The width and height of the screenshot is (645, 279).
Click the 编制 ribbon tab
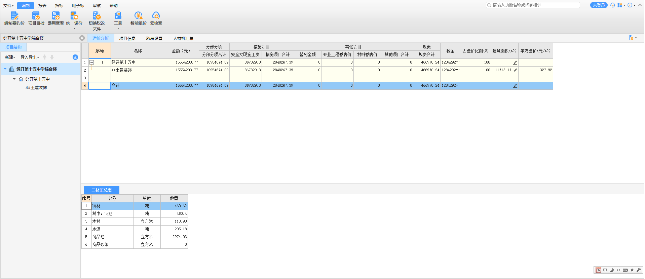click(x=26, y=5)
